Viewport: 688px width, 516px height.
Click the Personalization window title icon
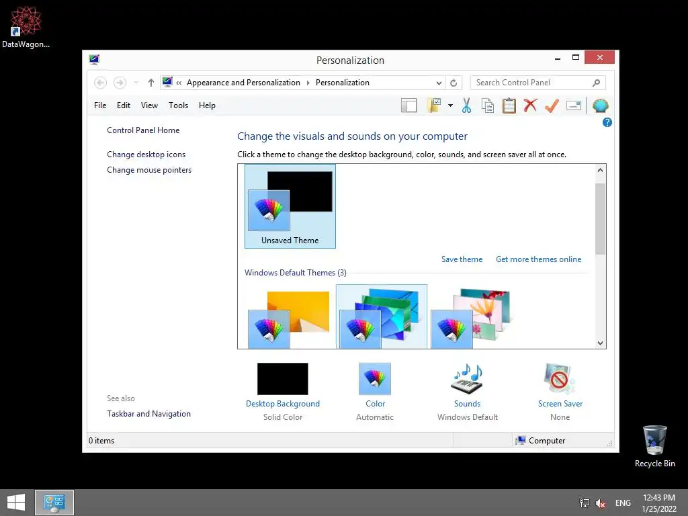(x=94, y=60)
